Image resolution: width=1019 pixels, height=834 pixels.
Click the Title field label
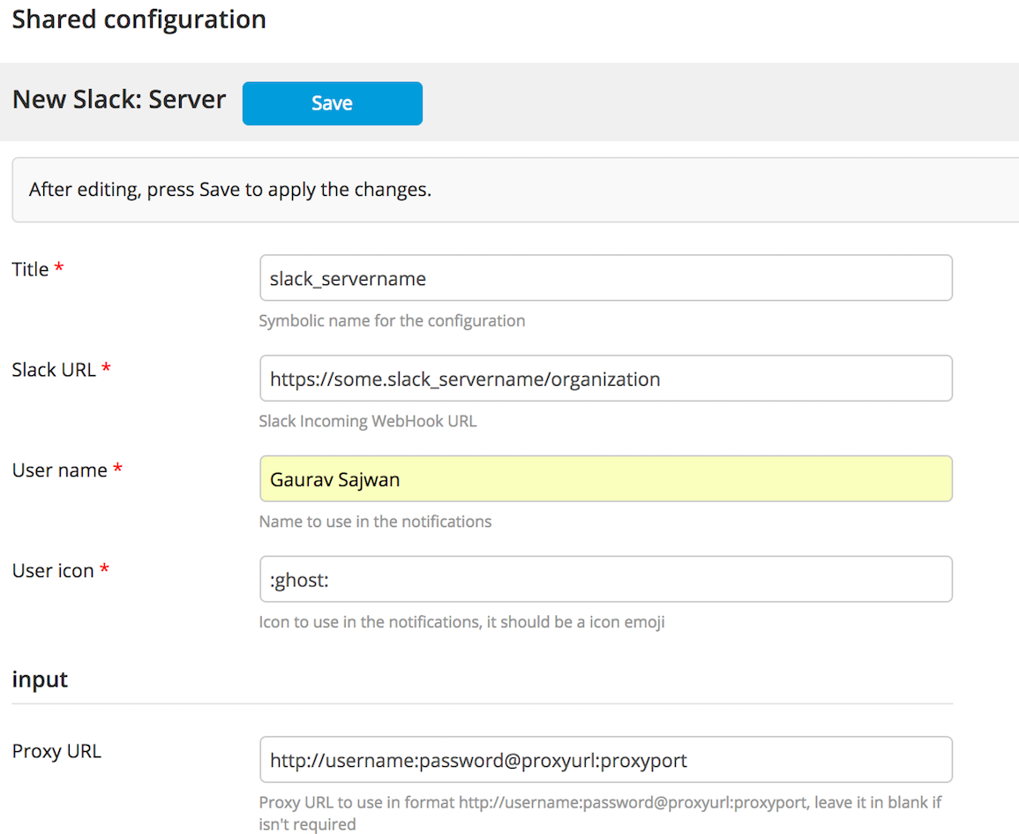click(x=31, y=270)
